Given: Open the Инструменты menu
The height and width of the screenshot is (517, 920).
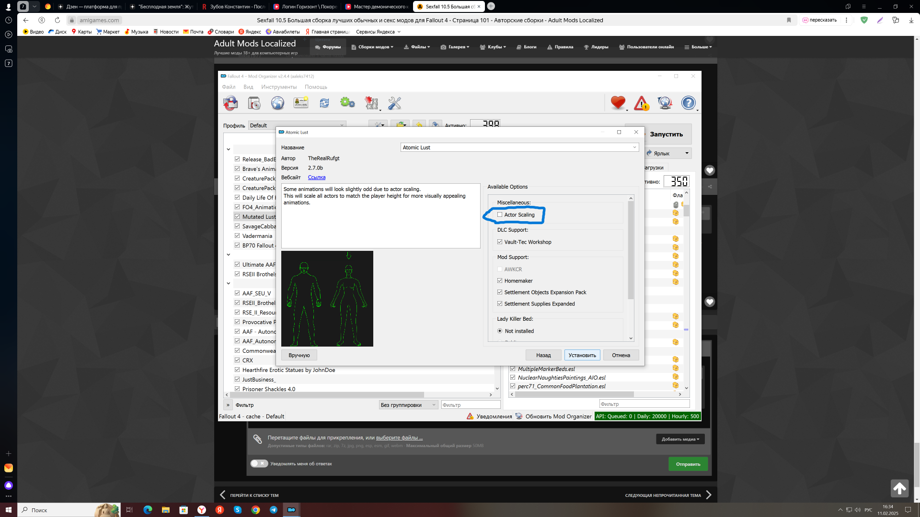Looking at the screenshot, I should pyautogui.click(x=278, y=87).
